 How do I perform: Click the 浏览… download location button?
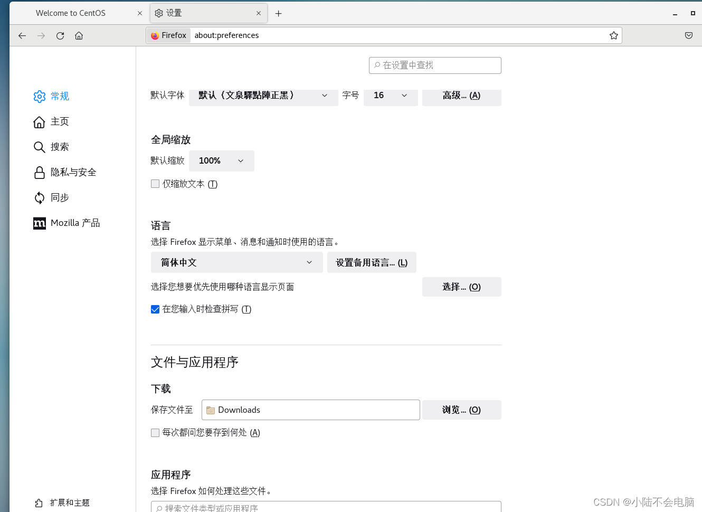(461, 410)
